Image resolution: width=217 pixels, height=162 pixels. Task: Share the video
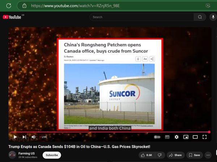[x=175, y=155]
